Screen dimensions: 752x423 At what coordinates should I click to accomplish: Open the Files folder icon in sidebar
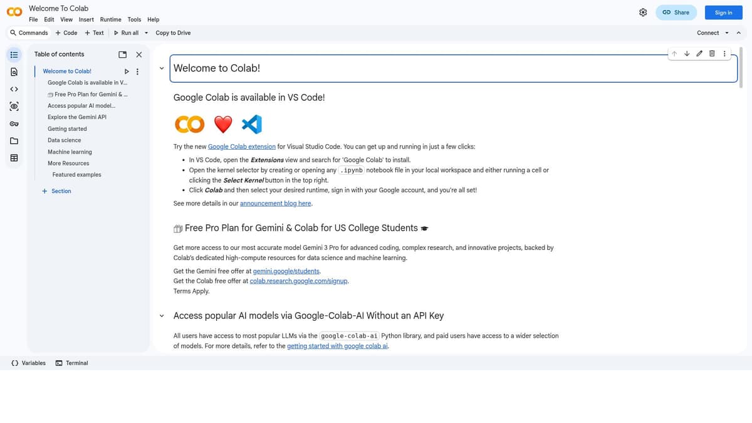14,141
